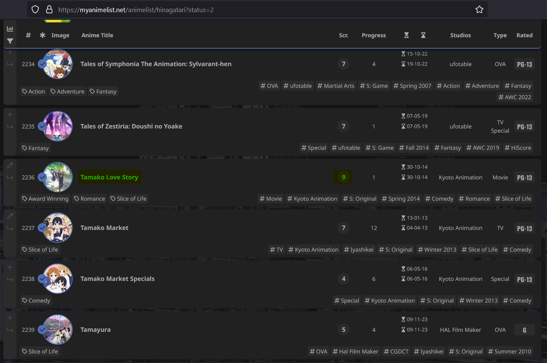Click the tracking protection shield icon
This screenshot has height=363, width=547.
35,10
